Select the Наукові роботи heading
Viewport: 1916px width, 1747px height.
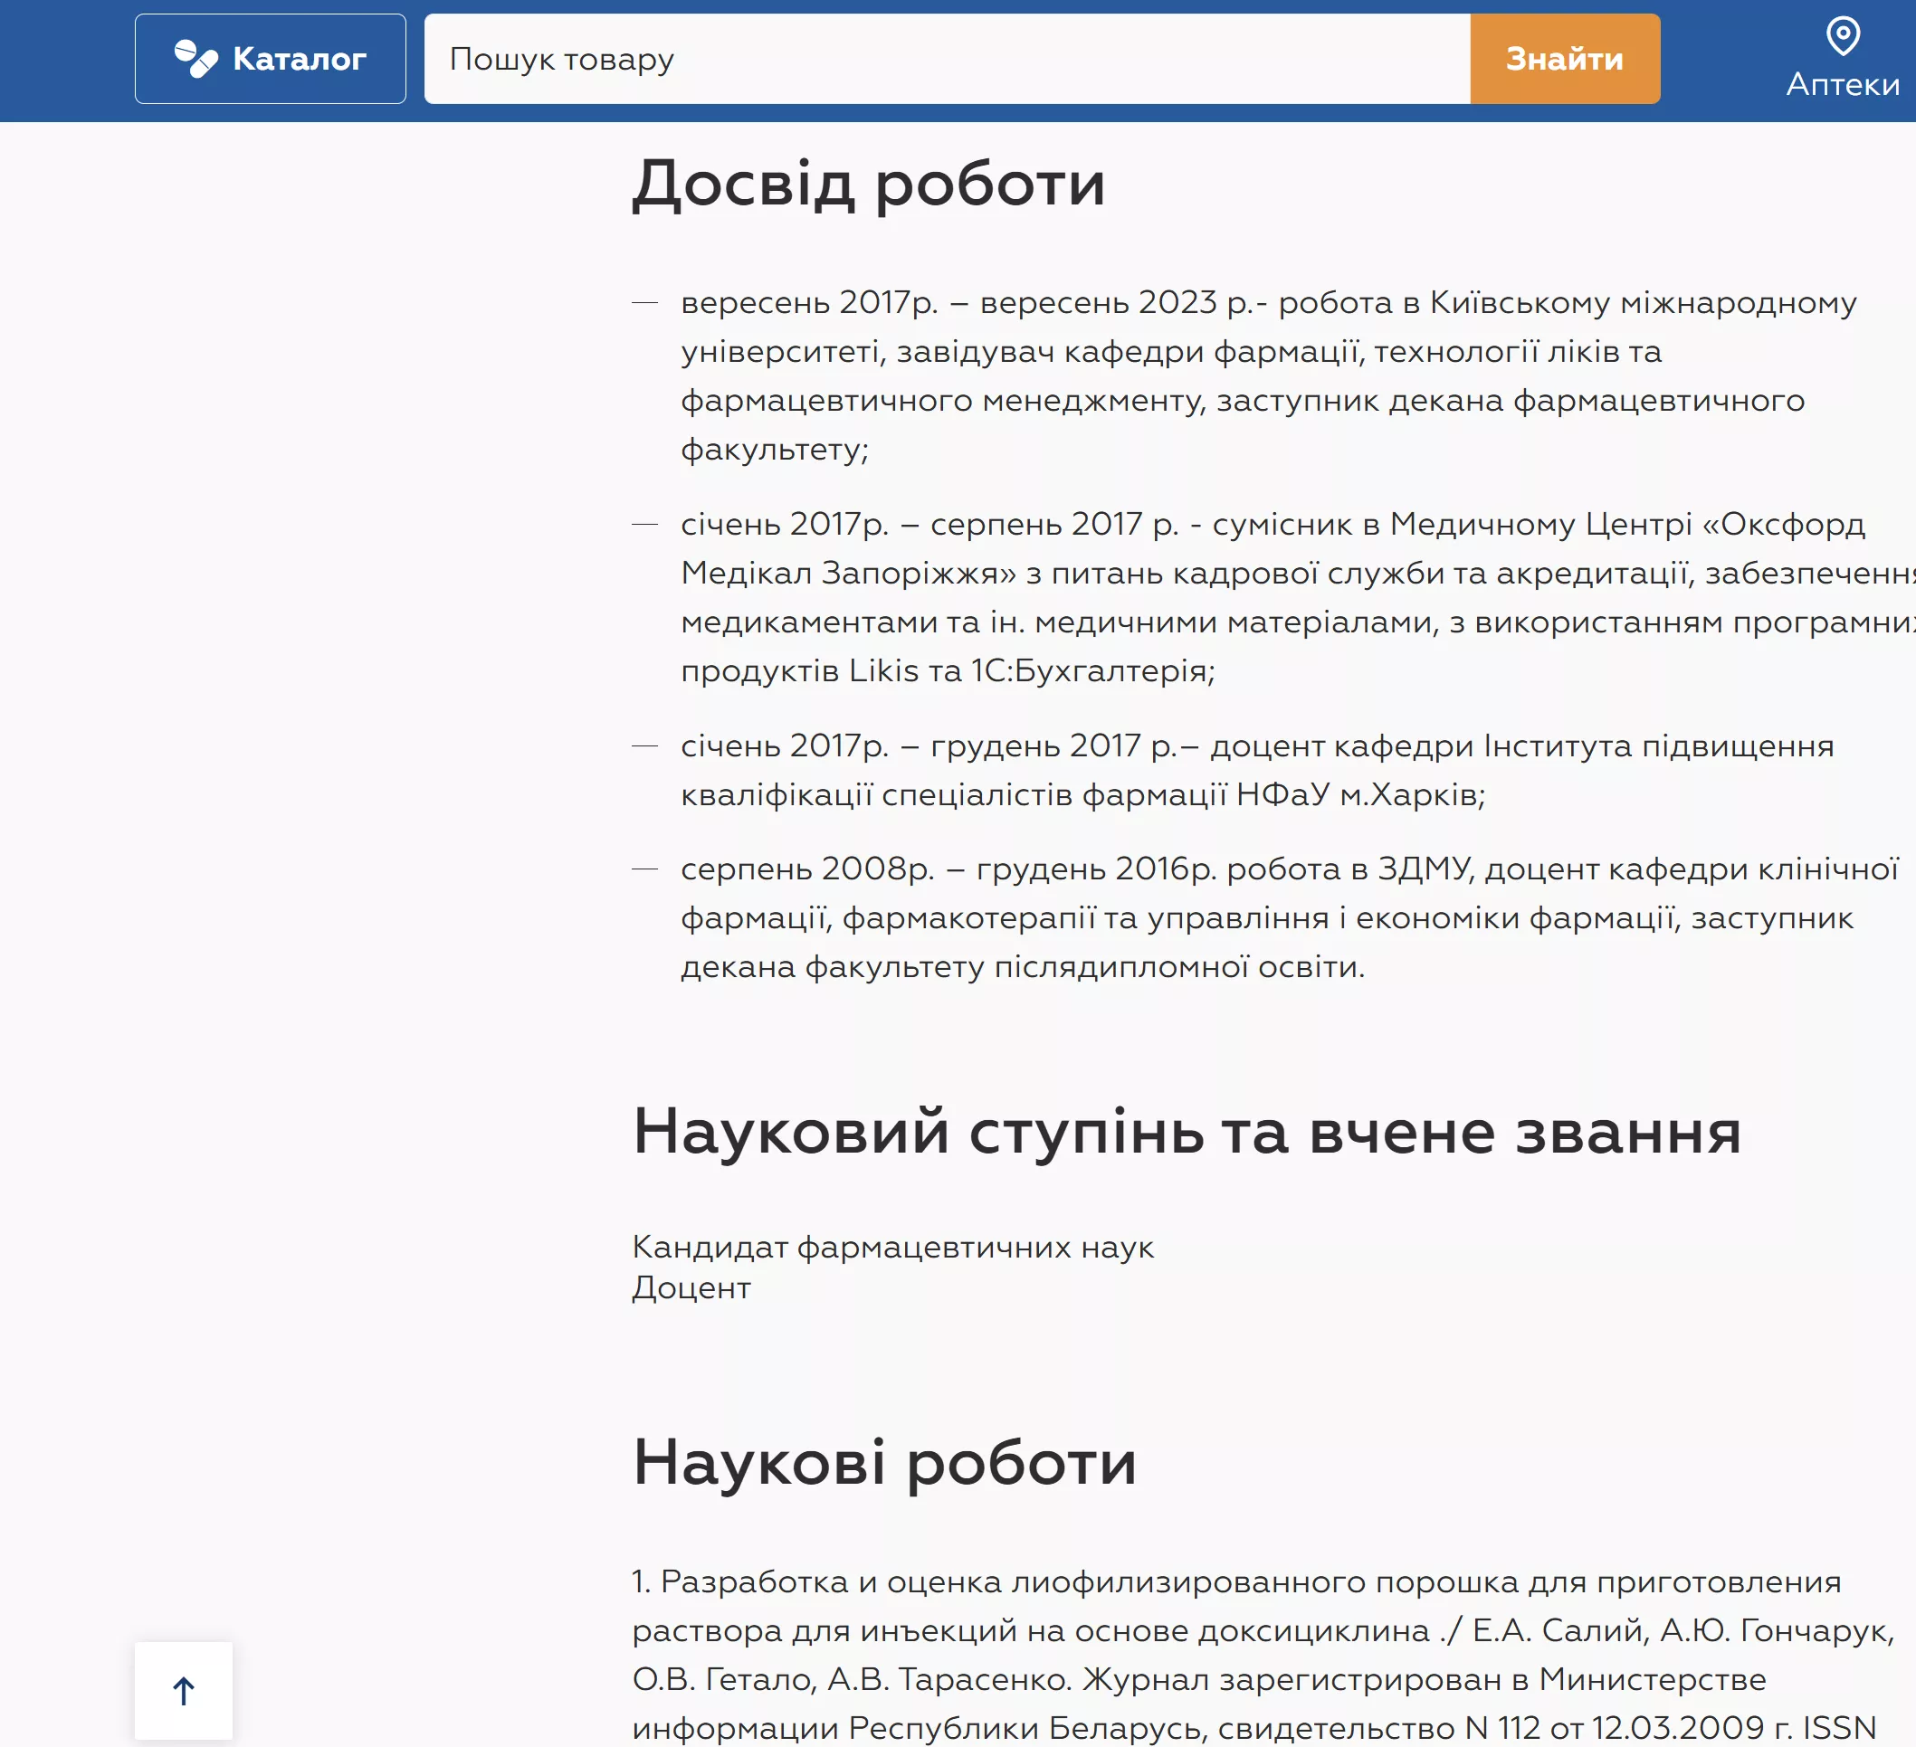[x=885, y=1463]
